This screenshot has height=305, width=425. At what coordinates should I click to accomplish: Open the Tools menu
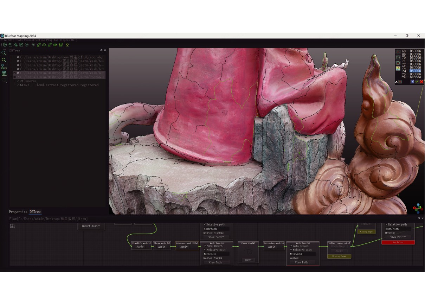coord(19,40)
